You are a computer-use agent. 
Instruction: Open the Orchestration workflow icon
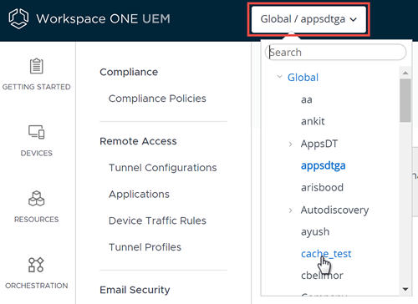36,265
